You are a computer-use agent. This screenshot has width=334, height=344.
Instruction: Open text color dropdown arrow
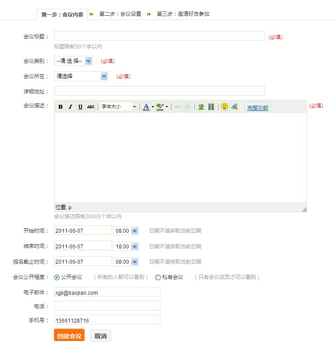click(153, 107)
